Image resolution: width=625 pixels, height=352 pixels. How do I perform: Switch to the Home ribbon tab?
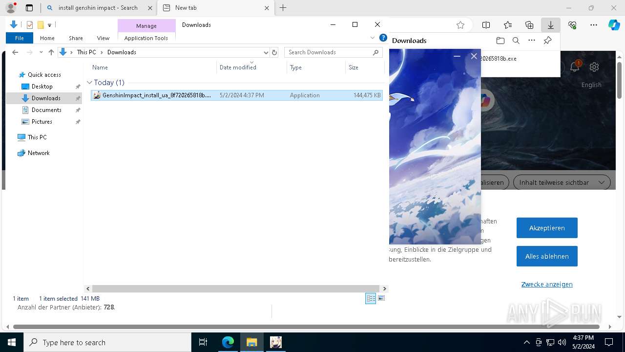pyautogui.click(x=47, y=38)
